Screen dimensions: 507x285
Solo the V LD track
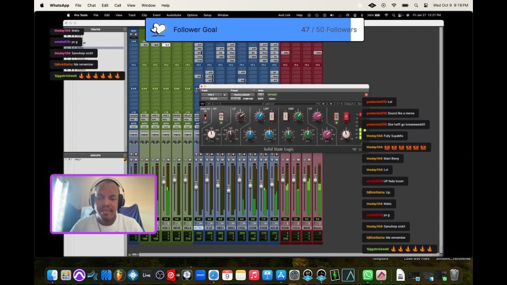coord(207,160)
